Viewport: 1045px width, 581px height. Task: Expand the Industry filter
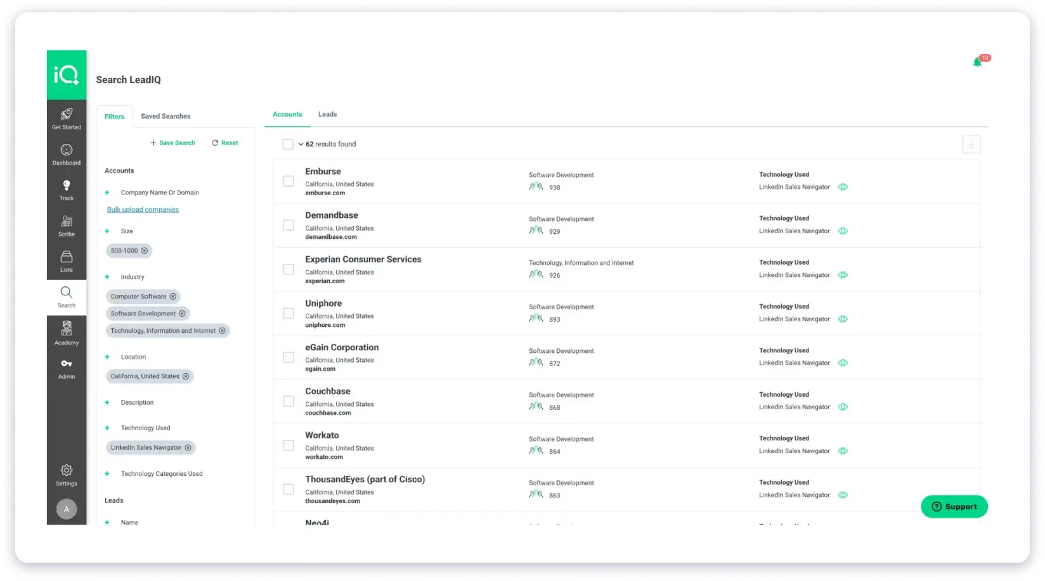(x=107, y=277)
